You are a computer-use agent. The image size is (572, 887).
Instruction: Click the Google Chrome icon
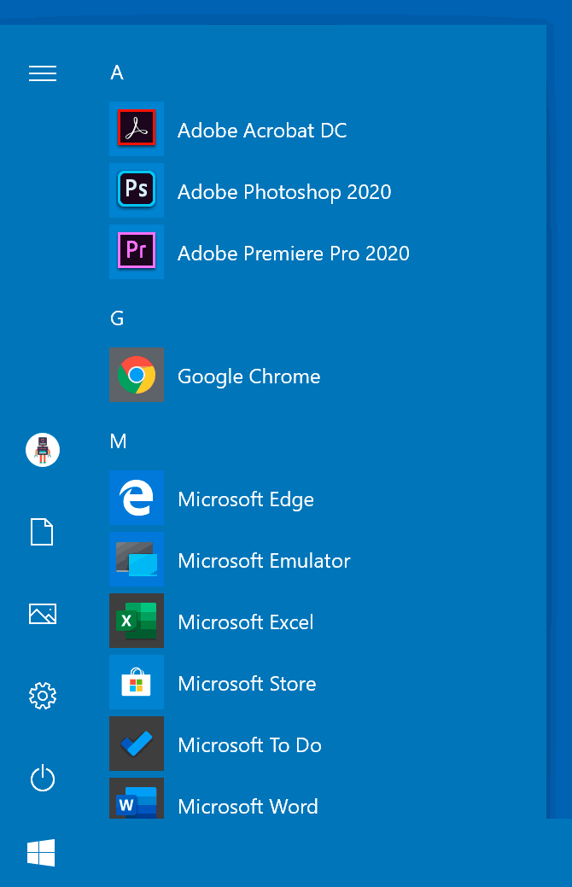point(137,375)
